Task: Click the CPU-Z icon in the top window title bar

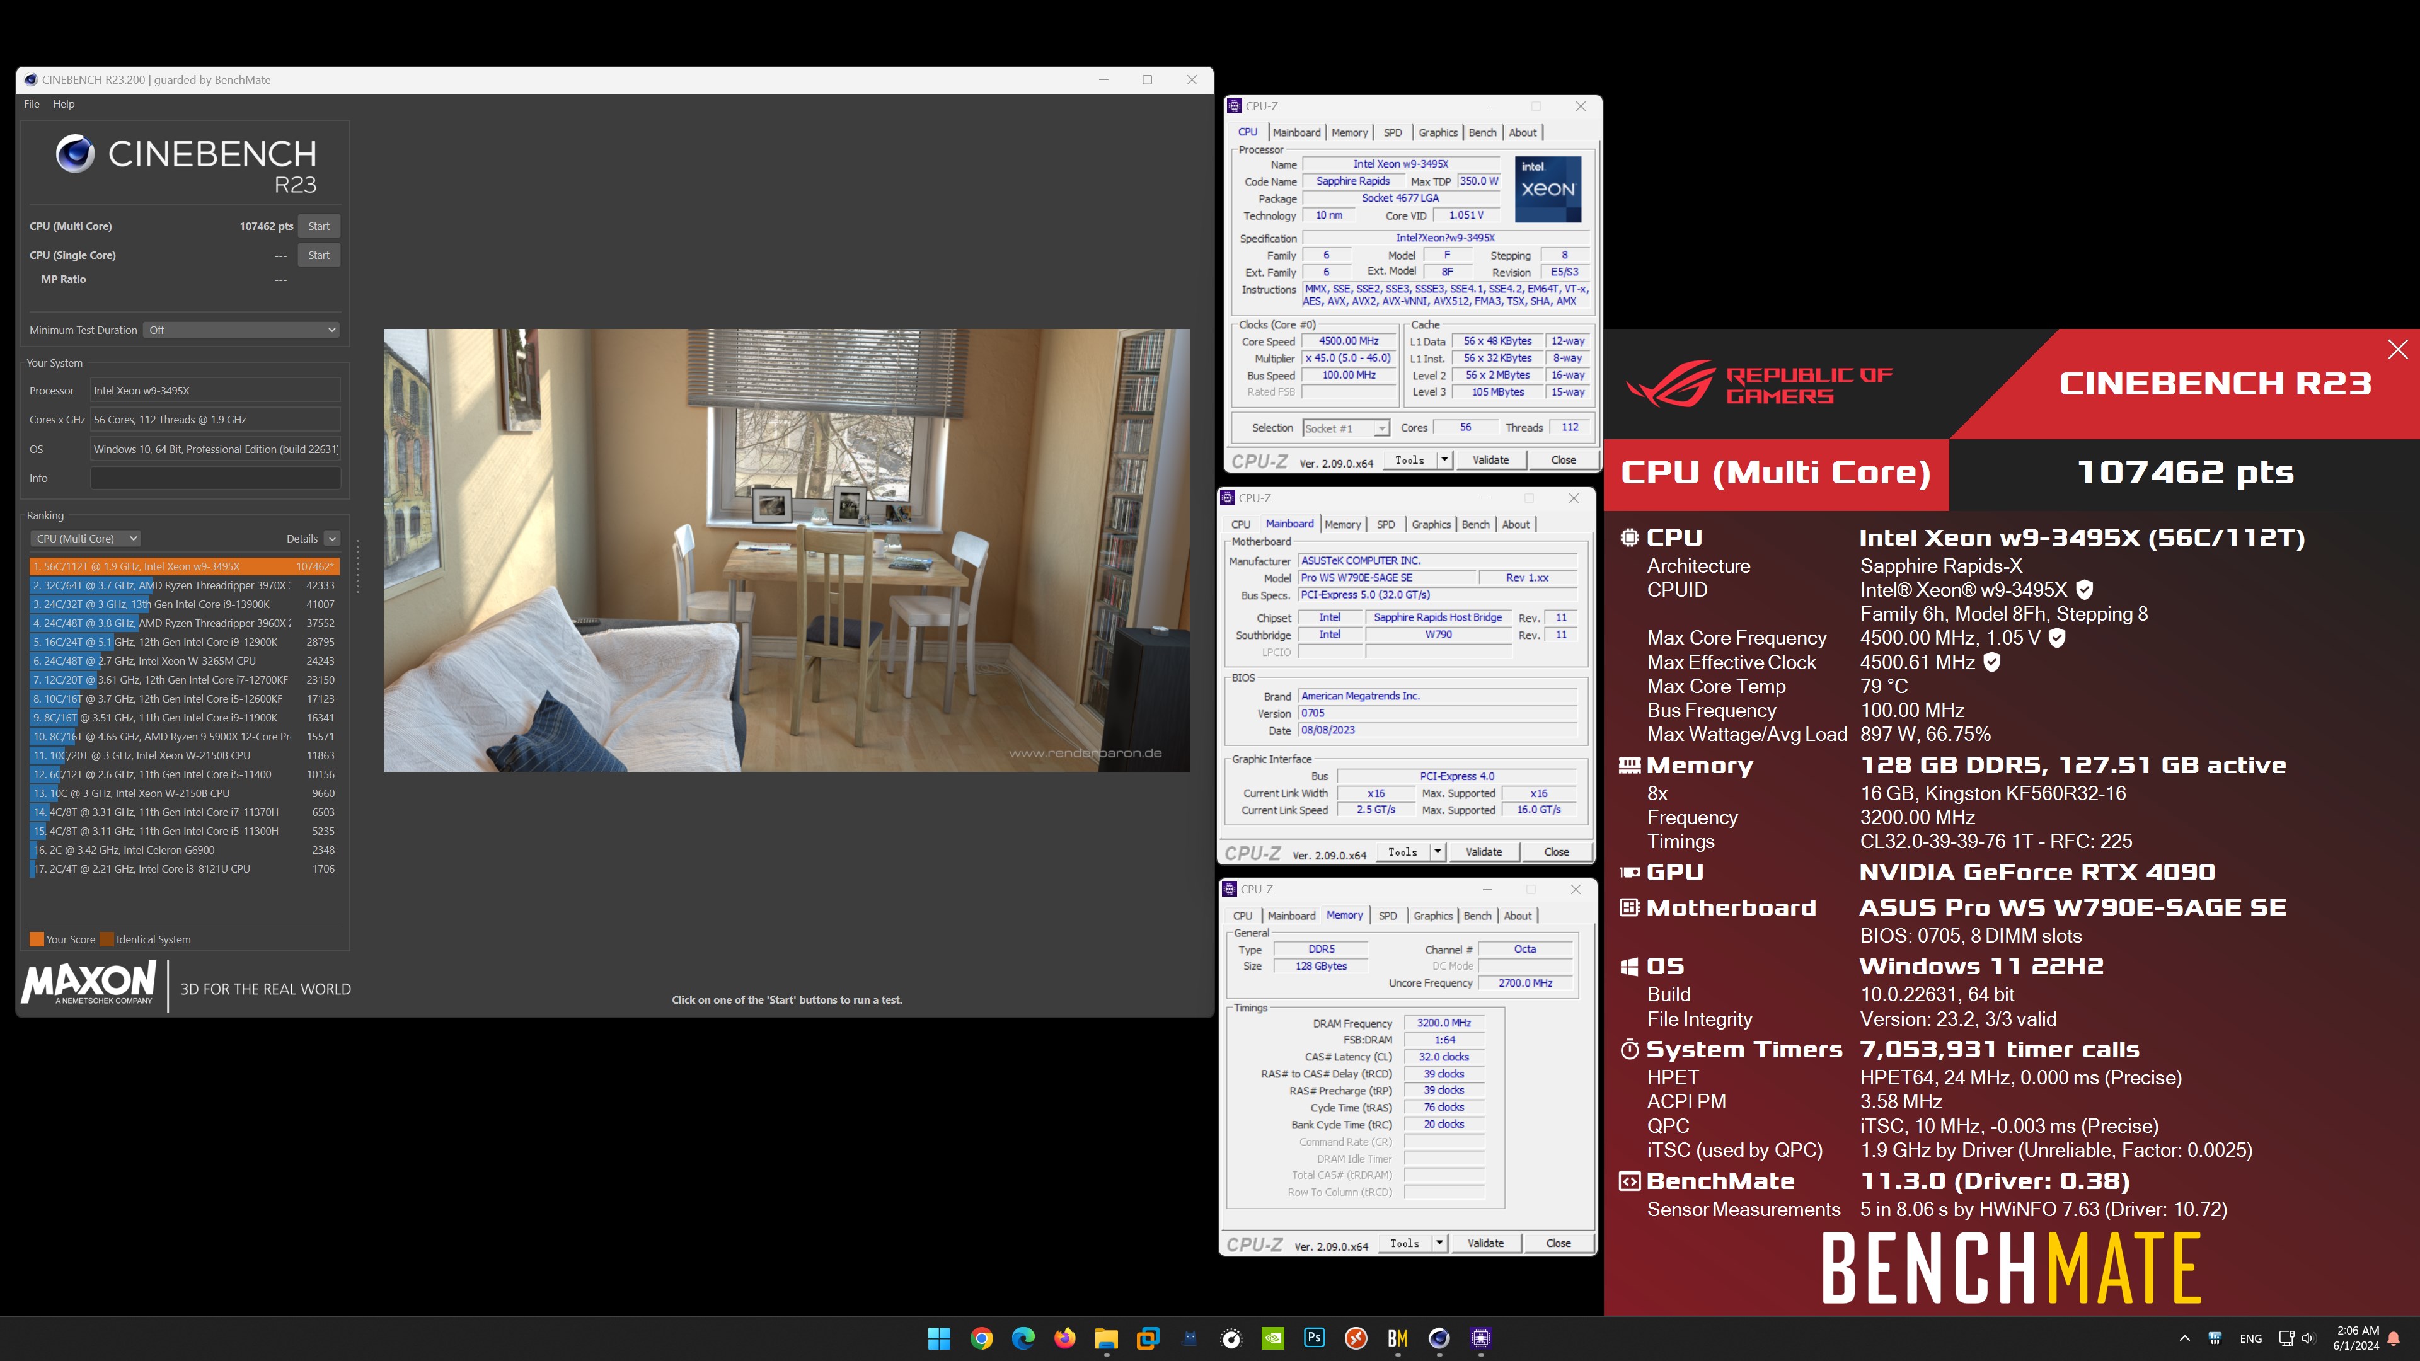Action: point(1235,106)
